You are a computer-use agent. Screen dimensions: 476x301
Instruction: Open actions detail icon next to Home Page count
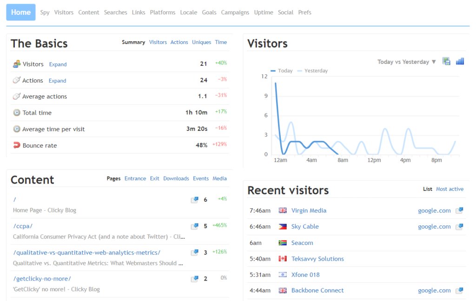tap(194, 200)
